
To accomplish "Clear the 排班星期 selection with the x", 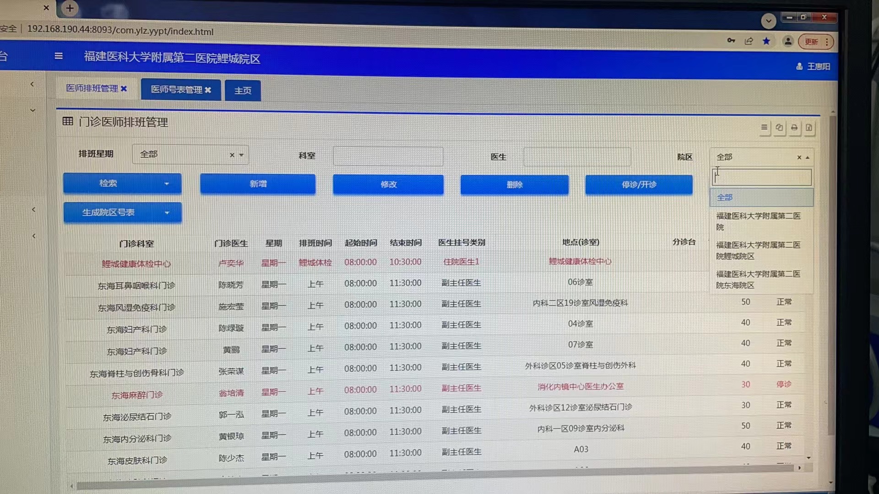I will (232, 155).
